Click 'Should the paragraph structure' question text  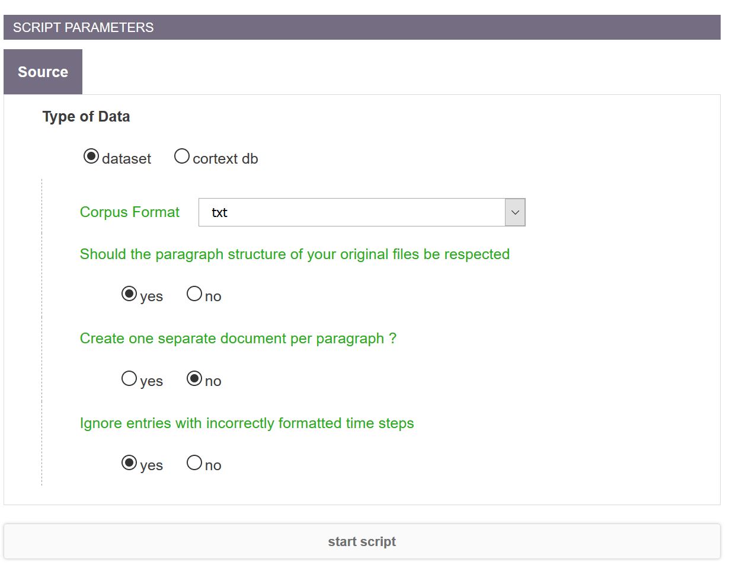[295, 254]
